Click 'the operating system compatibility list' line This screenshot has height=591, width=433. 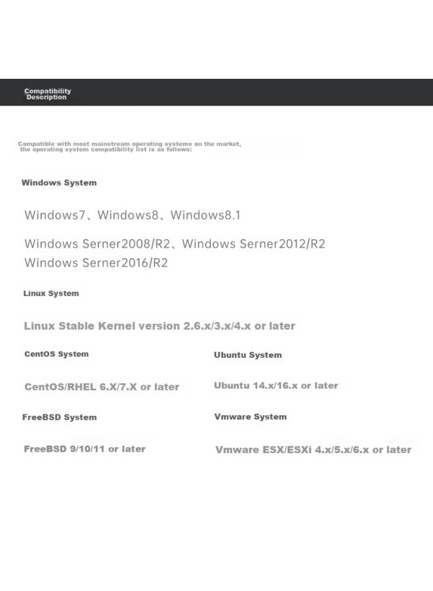[106, 149]
